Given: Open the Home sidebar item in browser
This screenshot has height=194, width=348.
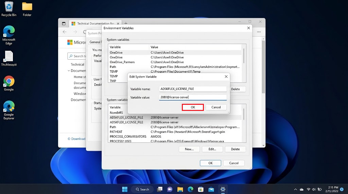Looking at the screenshot, I should (x=80, y=77).
